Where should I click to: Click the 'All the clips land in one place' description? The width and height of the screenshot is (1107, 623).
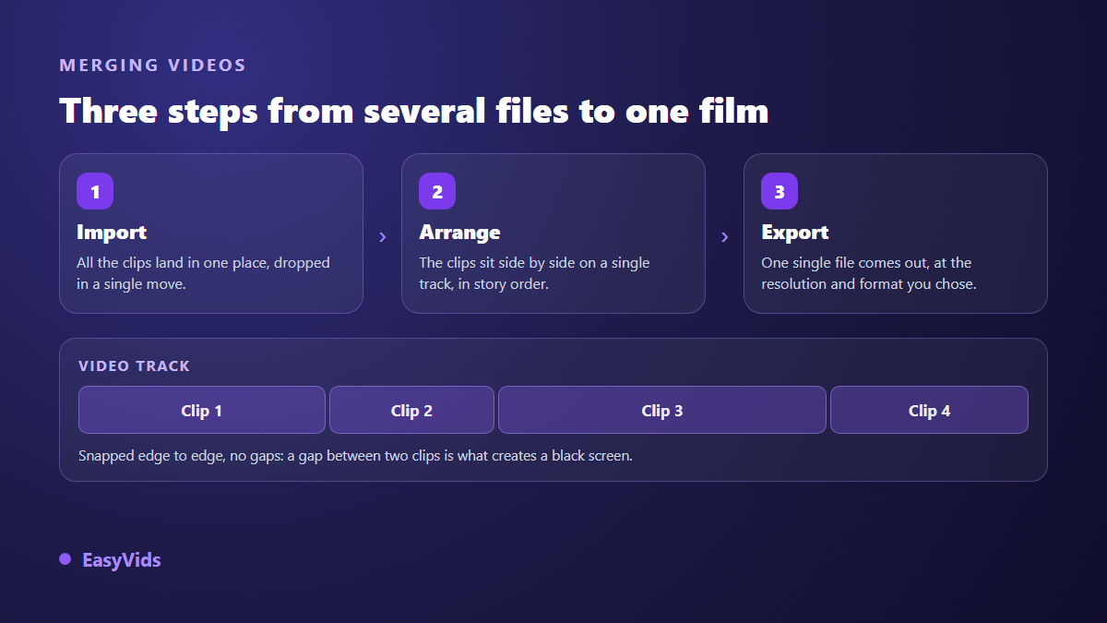[x=203, y=273]
